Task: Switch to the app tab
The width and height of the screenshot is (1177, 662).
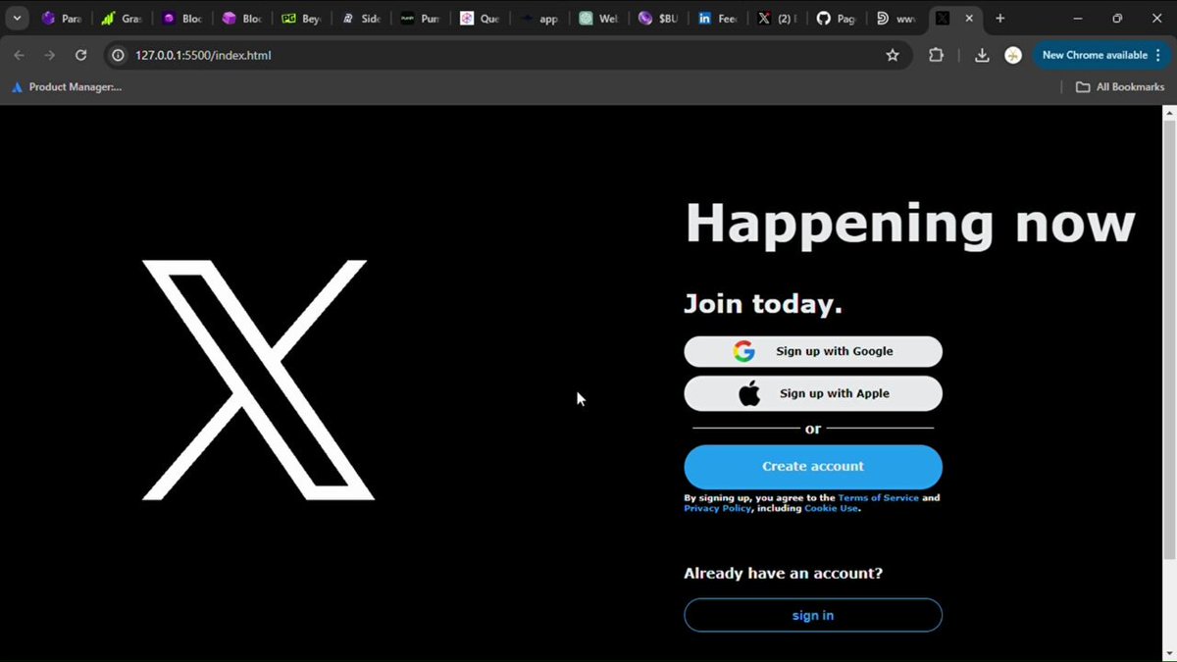Action: 540,18
